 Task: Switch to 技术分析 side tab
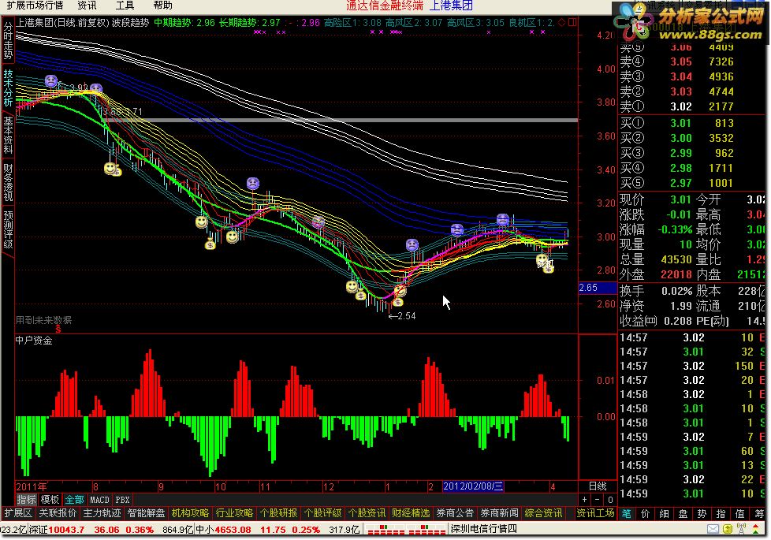pos(8,88)
